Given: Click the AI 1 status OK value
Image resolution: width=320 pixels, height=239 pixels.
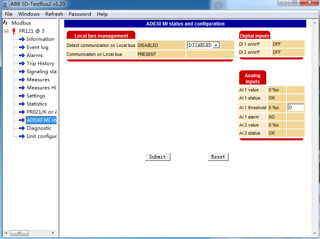Looking at the screenshot, I should pos(272,98).
